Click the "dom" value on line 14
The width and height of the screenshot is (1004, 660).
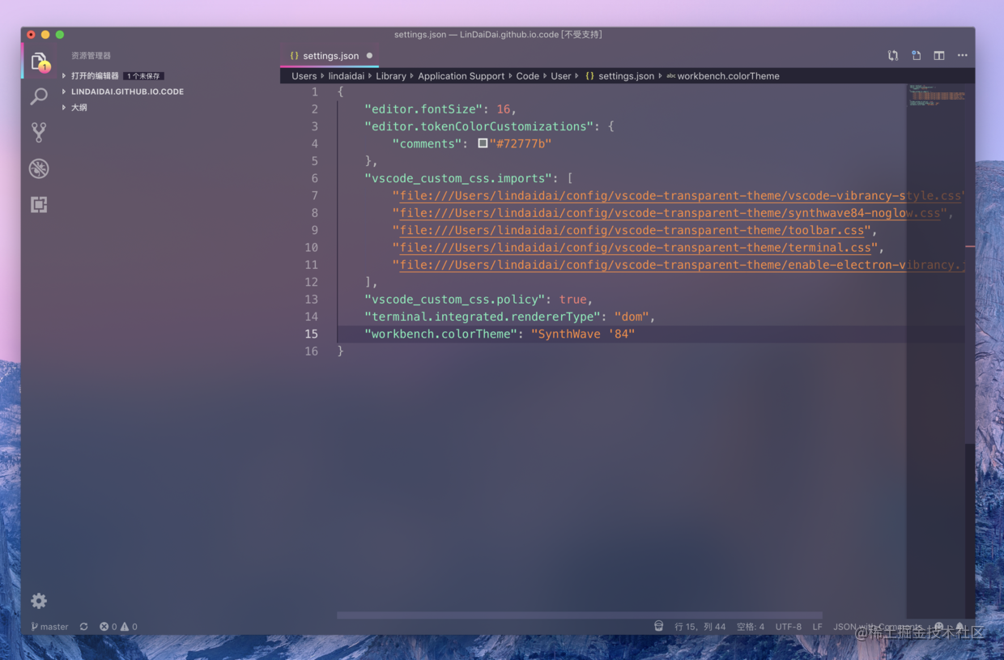[632, 317]
